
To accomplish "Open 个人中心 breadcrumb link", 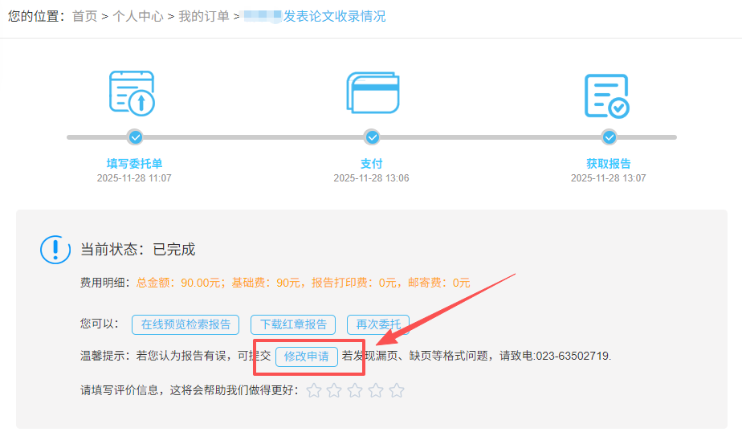I will [x=137, y=16].
